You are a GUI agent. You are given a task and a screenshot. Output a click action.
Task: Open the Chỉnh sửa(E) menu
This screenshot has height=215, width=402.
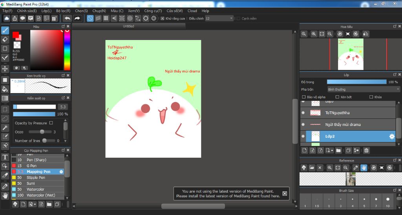(x=27, y=11)
